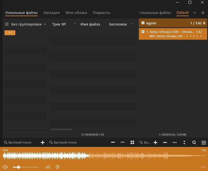The image size is (208, 171).
Task: Click the playlist status 1 / 00:00:01:42 / 3,09 МБ
Action: coord(172,135)
